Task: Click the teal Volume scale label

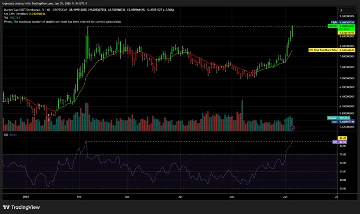Action: [x=339, y=118]
